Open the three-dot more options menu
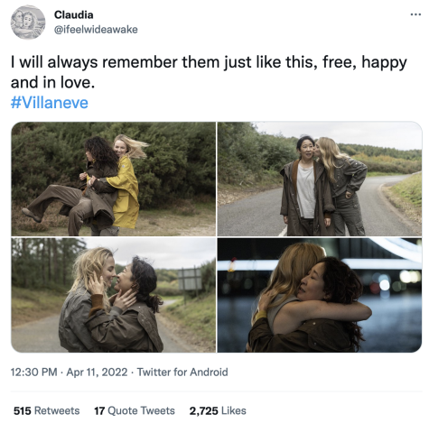This screenshot has height=423, width=429. pos(415,14)
